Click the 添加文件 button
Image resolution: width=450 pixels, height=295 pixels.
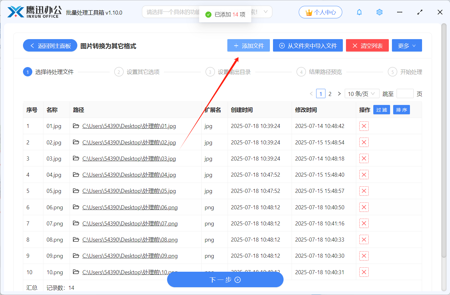pyautogui.click(x=248, y=45)
